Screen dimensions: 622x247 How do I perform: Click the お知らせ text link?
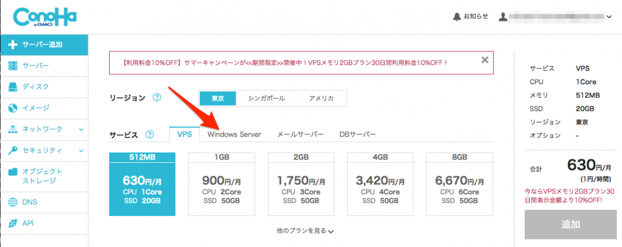coord(476,16)
